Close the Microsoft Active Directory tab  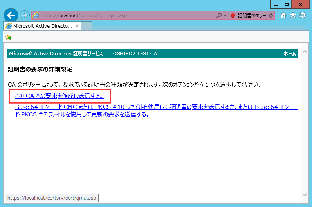[77, 26]
